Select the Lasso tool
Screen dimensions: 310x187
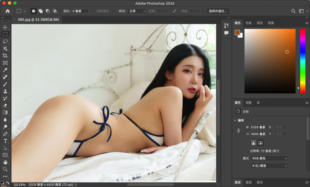point(6,42)
